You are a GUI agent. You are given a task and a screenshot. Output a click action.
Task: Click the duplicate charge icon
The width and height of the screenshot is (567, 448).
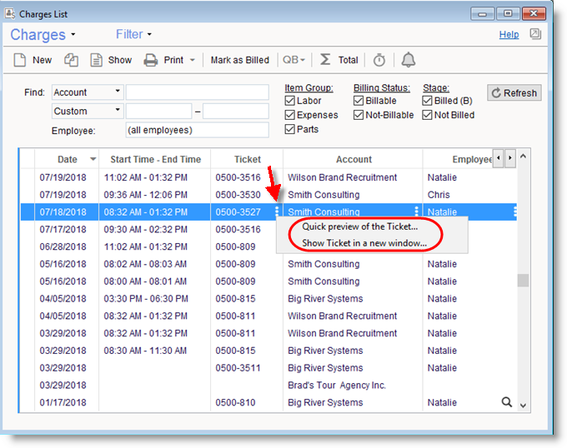coord(72,60)
